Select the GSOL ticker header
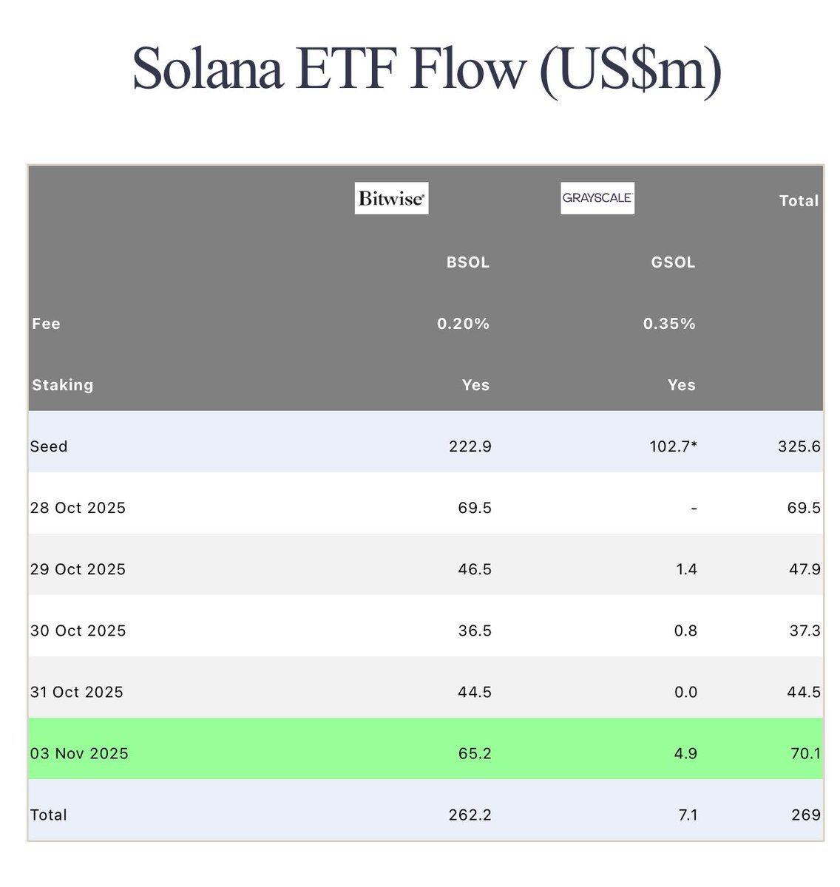 (x=673, y=262)
